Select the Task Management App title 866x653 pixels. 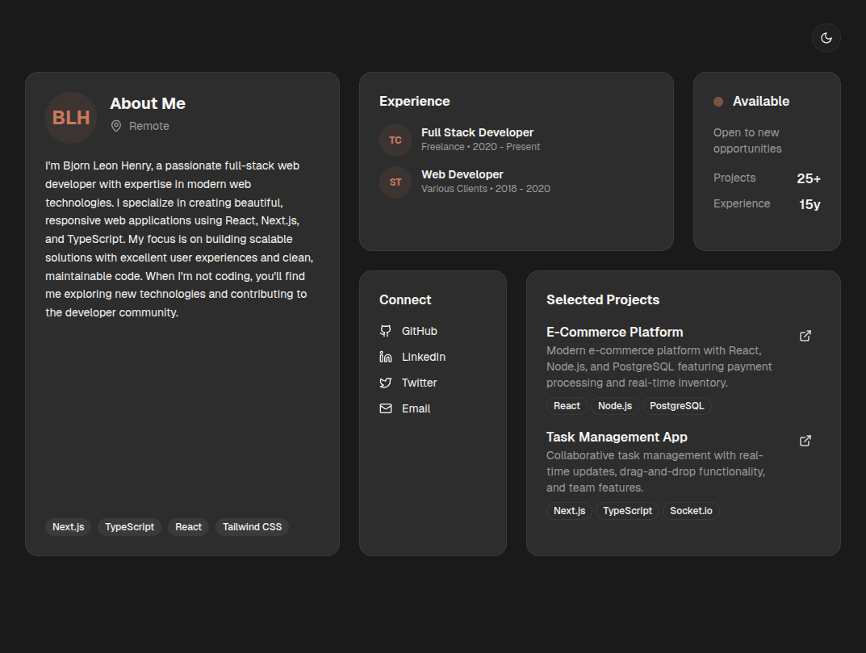[x=617, y=437]
